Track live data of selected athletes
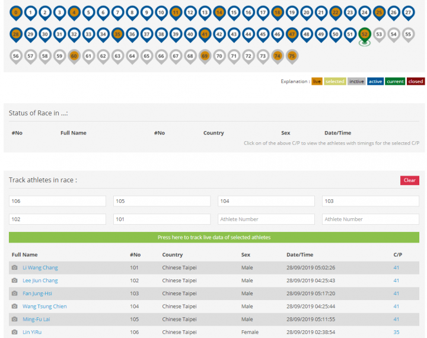Screen dimensions: 427x338 pyautogui.click(x=214, y=237)
